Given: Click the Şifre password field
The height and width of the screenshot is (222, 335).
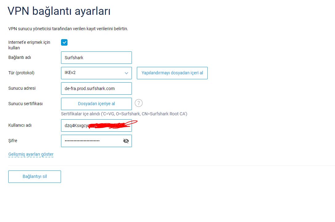Looking at the screenshot, I should point(96,141).
